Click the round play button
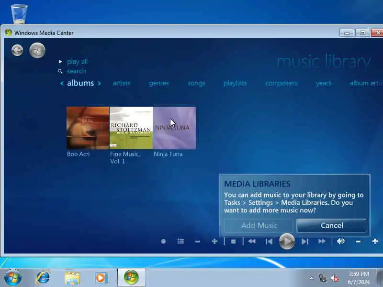Screen dimensions: 383x287 (x=287, y=242)
